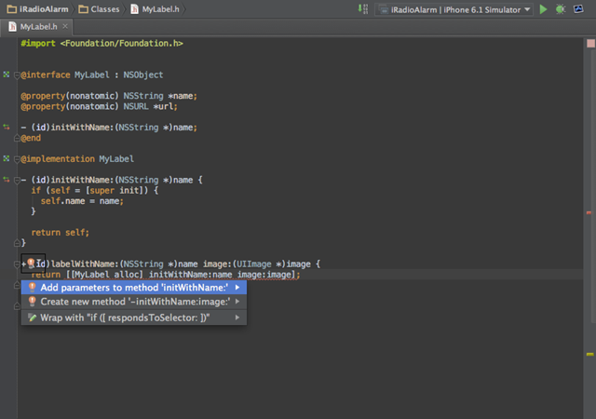This screenshot has width=596, height=419.
Task: Open the profiler icon next to Debug
Action: coord(578,9)
